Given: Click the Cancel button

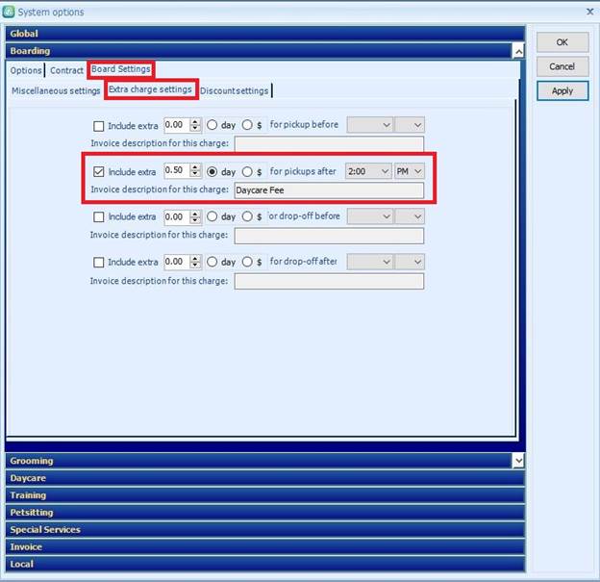Looking at the screenshot, I should click(562, 66).
